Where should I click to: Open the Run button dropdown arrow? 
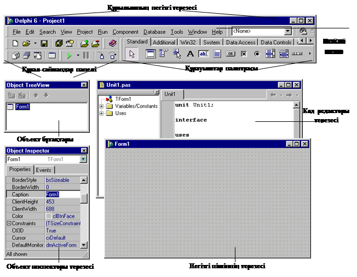pos(78,55)
